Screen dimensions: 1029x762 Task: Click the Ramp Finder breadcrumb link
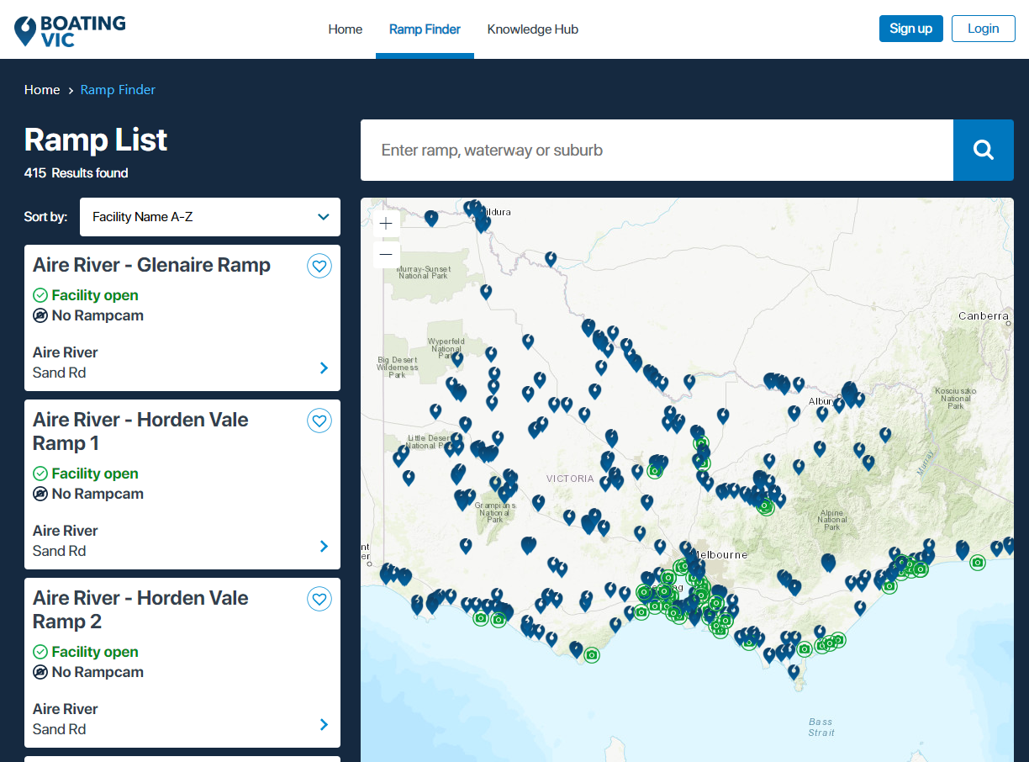[118, 89]
